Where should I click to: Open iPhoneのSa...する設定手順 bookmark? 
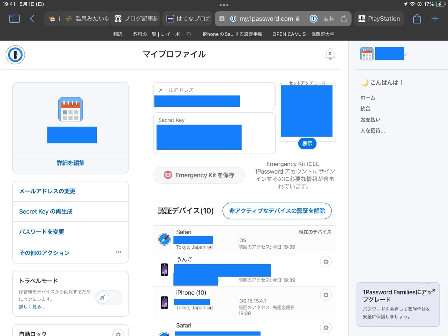pos(233,34)
